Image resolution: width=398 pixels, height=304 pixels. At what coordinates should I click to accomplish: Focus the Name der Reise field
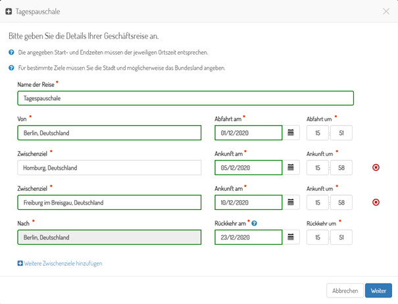point(186,98)
